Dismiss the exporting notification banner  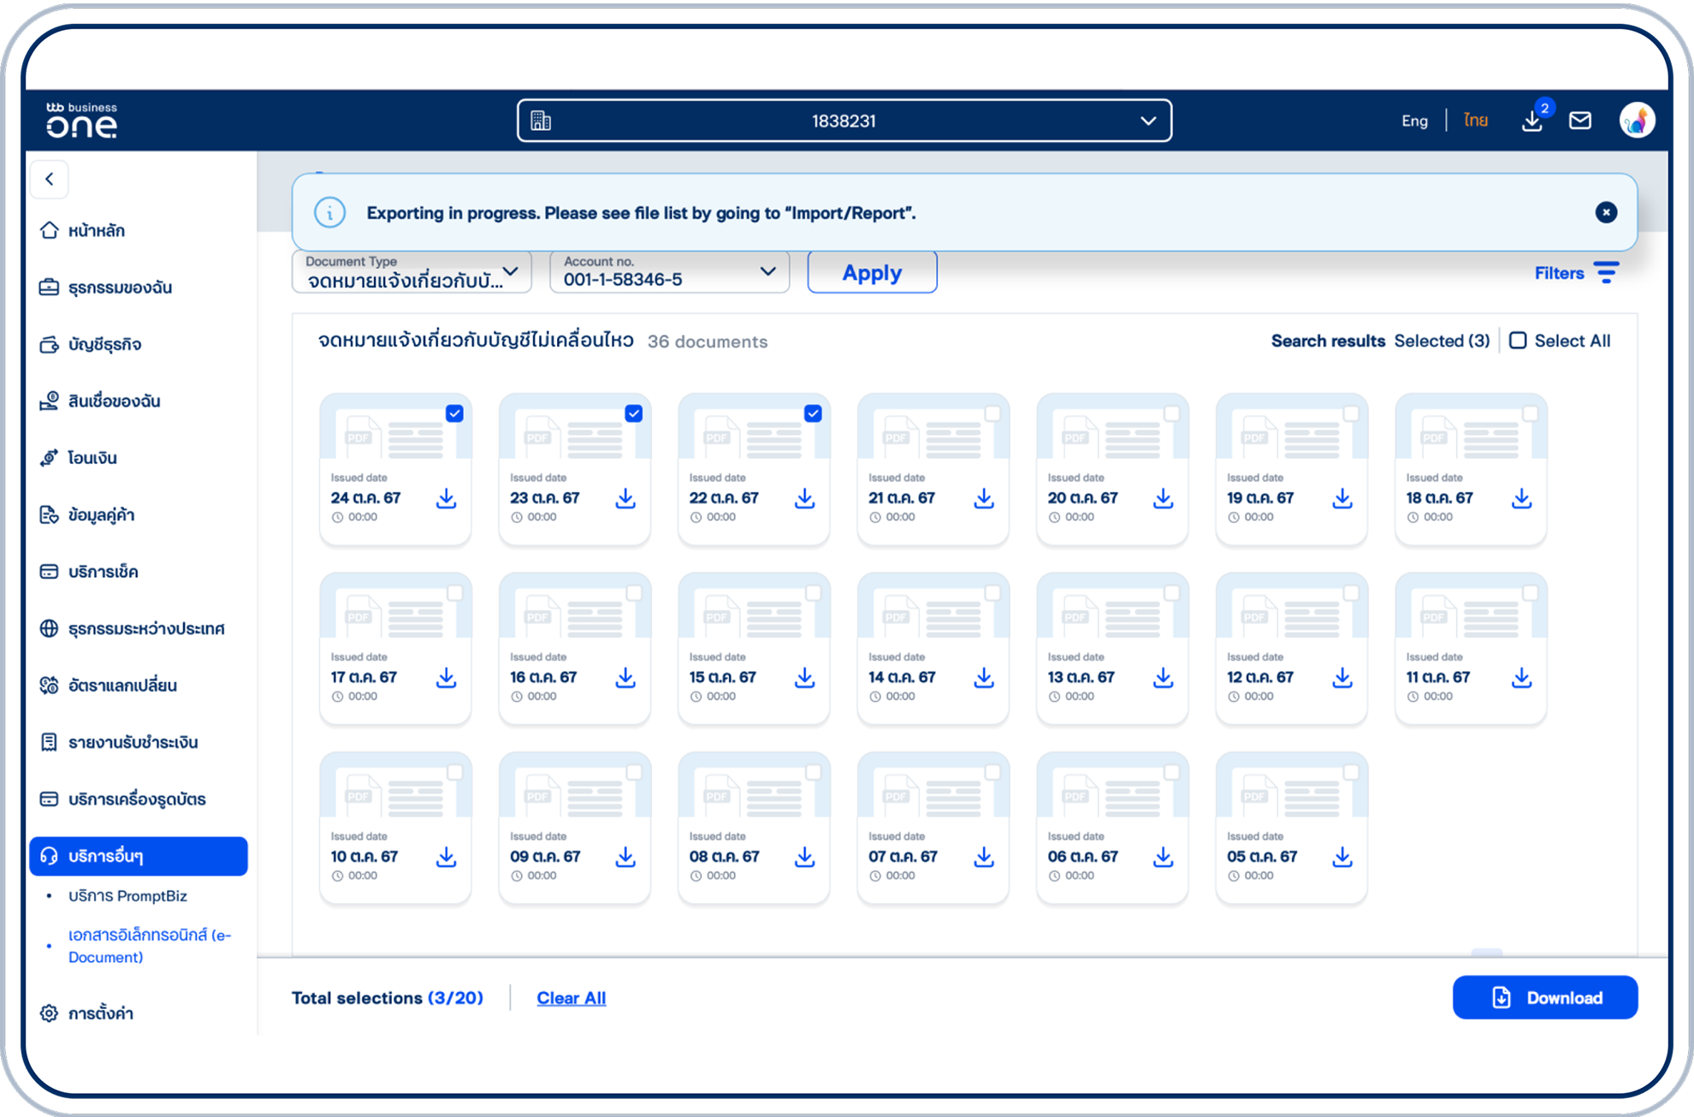point(1605,212)
